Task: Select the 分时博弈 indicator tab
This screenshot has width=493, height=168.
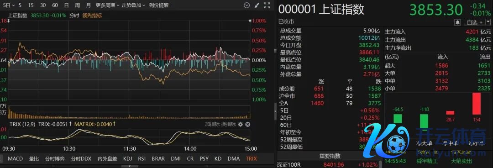Action: tap(55, 158)
